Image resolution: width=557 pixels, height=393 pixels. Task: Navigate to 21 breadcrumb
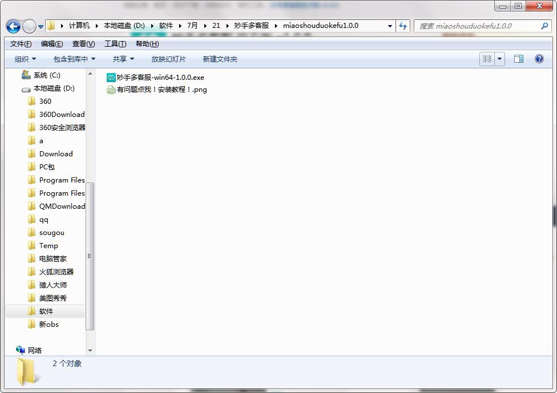[216, 26]
